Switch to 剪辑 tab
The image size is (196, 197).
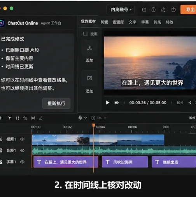[x=104, y=22]
